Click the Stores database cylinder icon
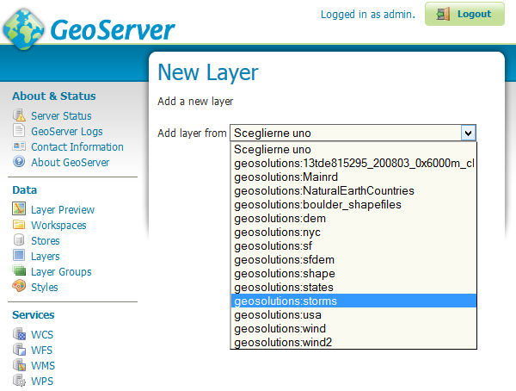This screenshot has width=516, height=391. point(19,239)
